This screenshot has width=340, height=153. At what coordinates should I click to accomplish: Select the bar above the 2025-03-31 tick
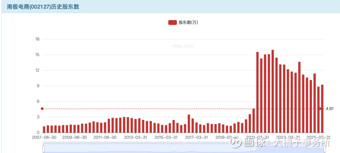coord(319,110)
